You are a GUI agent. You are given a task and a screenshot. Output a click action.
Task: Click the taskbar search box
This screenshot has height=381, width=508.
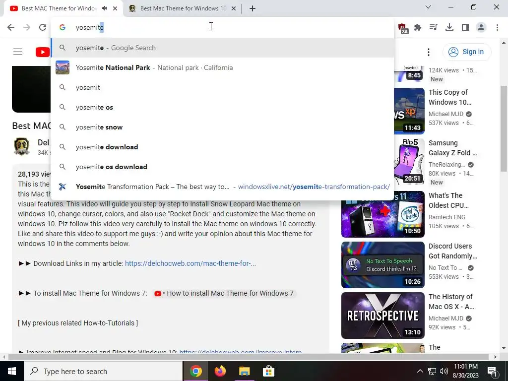click(x=103, y=371)
